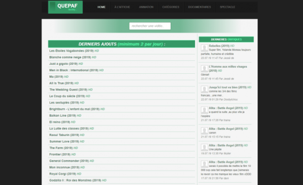303x185 pixels.
Task: Open Blanche comme neige (2019)
Action: click(x=73, y=57)
